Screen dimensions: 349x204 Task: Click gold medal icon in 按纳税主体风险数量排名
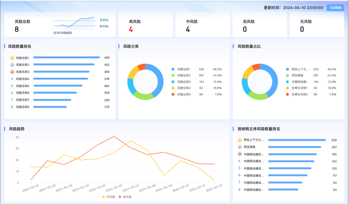pyautogui.click(x=240, y=140)
